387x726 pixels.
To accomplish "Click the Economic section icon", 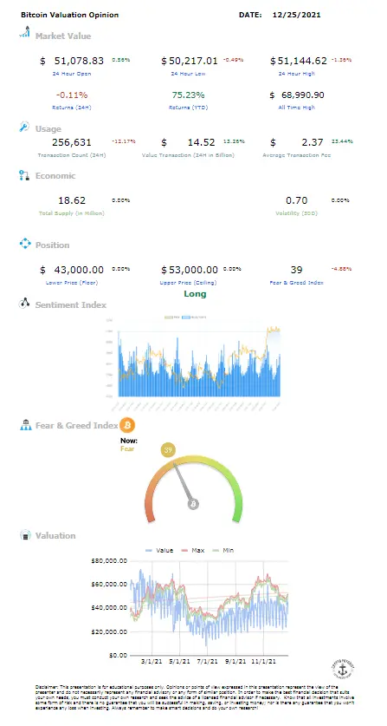I will (24, 175).
